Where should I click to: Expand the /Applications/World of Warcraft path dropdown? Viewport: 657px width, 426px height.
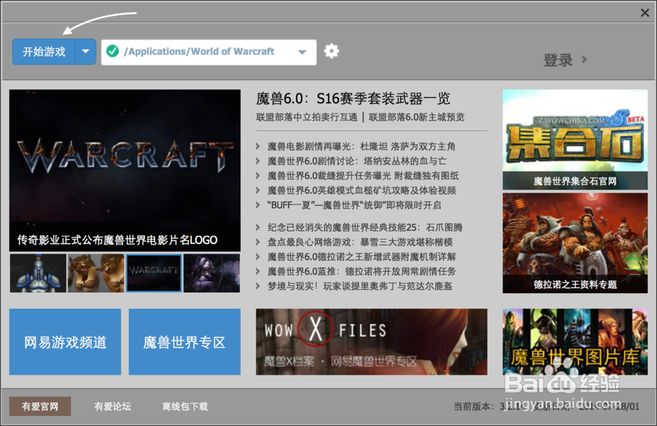click(x=302, y=52)
